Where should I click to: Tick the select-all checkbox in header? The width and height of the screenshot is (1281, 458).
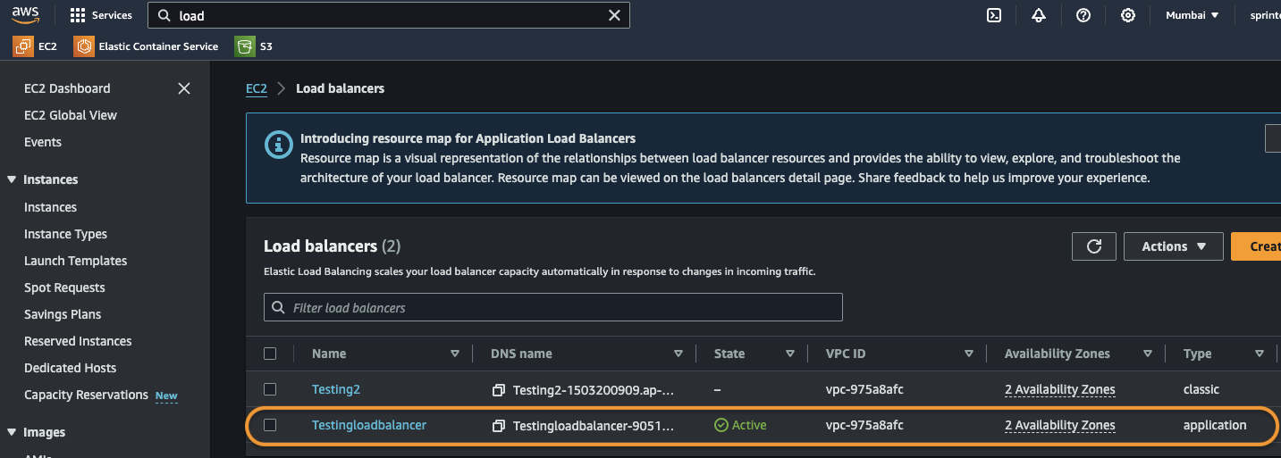tap(270, 354)
